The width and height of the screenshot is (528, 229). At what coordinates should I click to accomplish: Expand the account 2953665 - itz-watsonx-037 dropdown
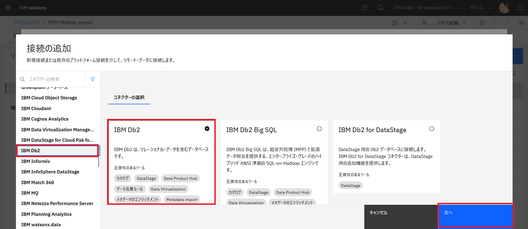(x=426, y=8)
